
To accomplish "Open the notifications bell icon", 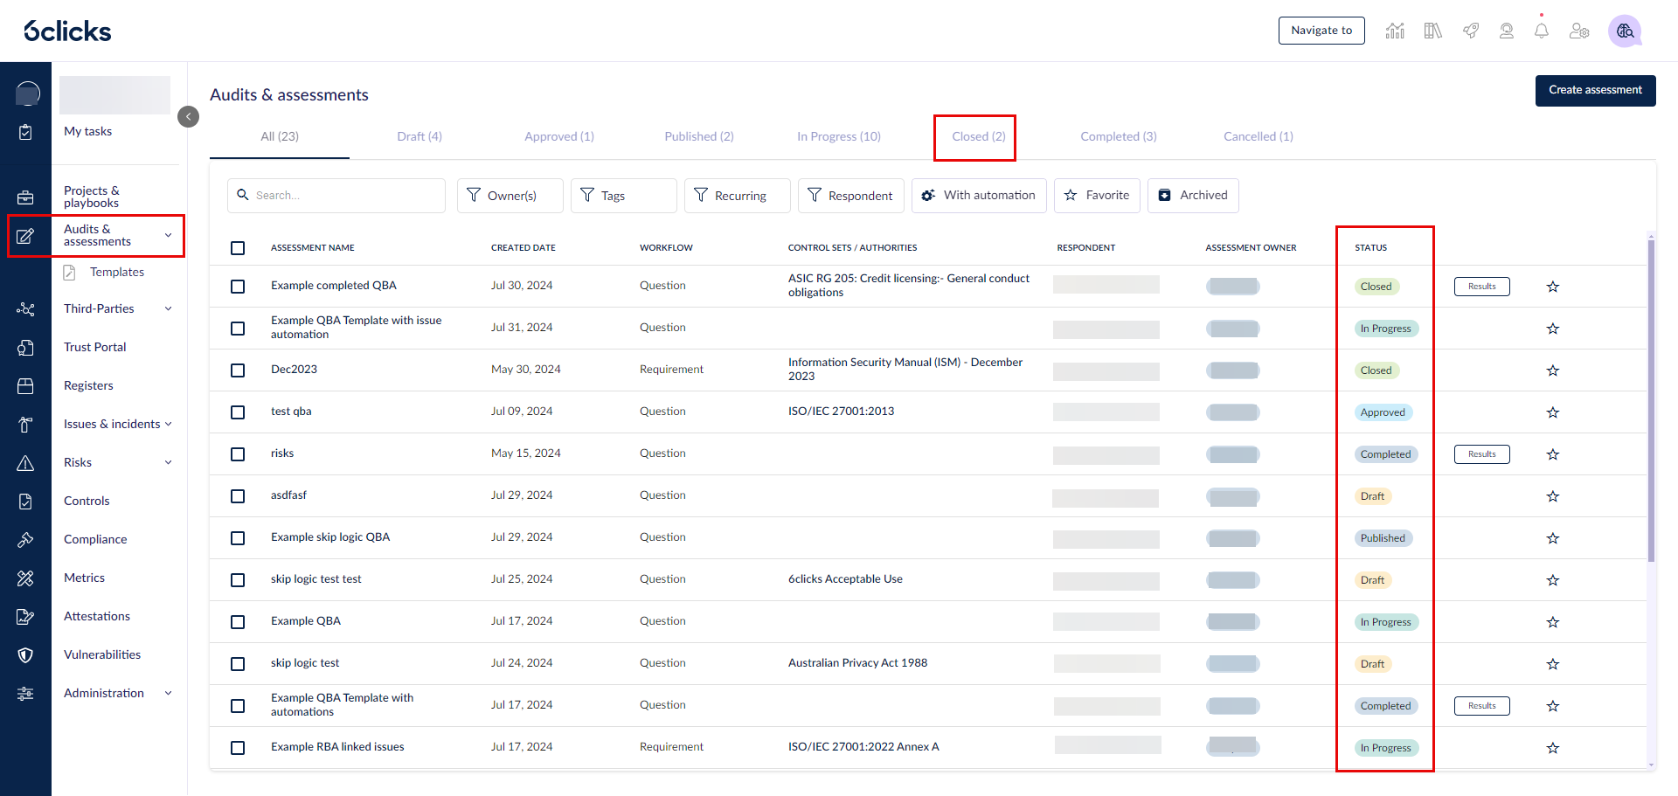I will (x=1542, y=31).
